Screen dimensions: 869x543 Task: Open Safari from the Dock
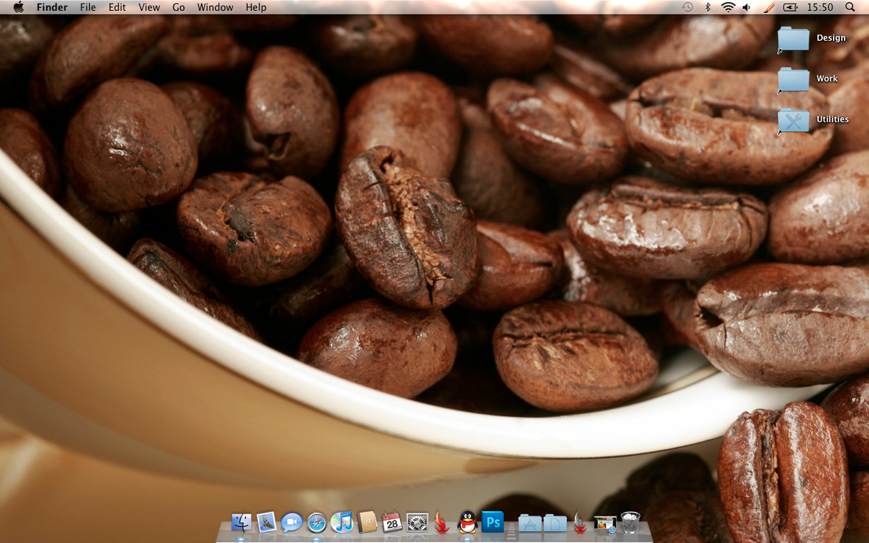(316, 522)
